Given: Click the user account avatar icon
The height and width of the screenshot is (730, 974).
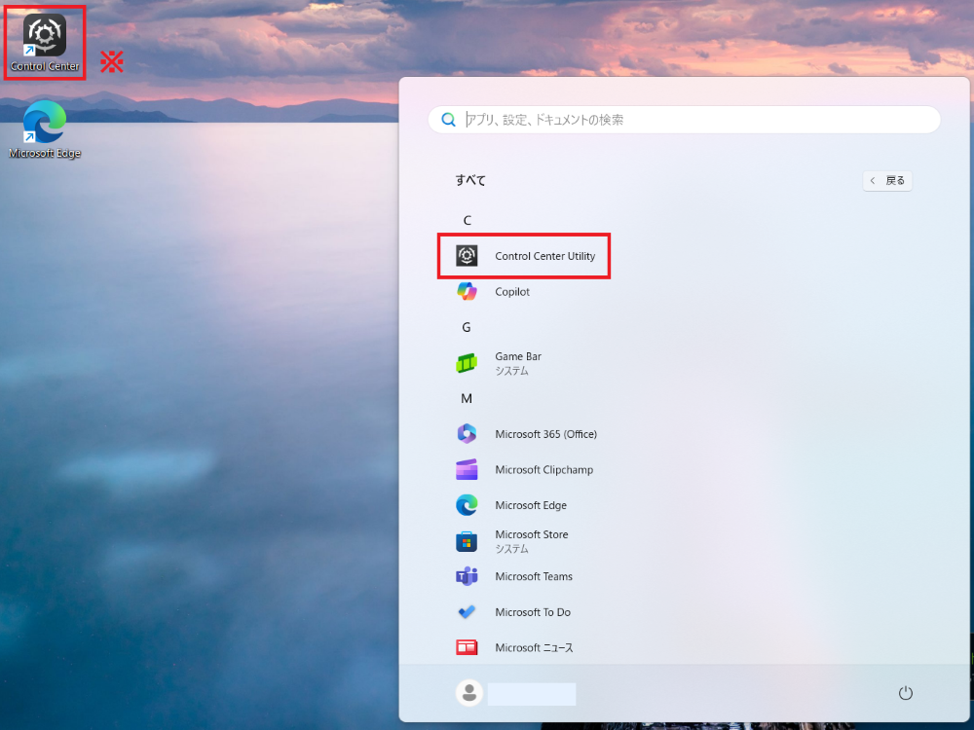Looking at the screenshot, I should coord(469,692).
